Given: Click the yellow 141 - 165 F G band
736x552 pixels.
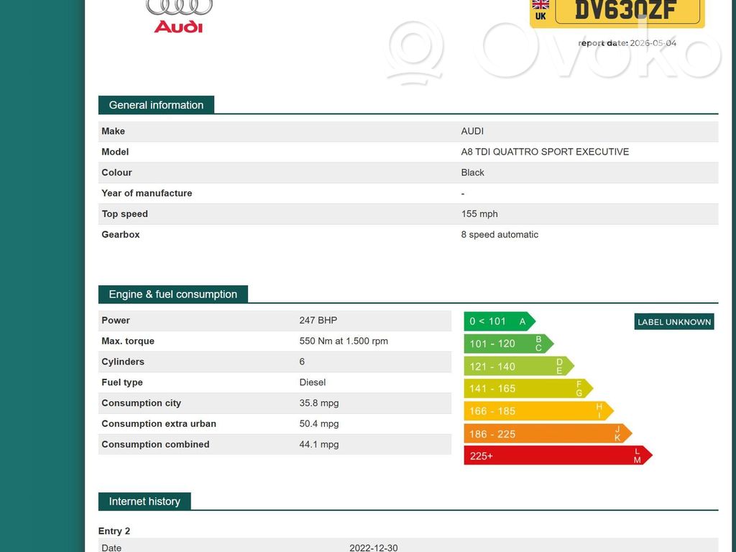Looking at the screenshot, I should pyautogui.click(x=528, y=389).
